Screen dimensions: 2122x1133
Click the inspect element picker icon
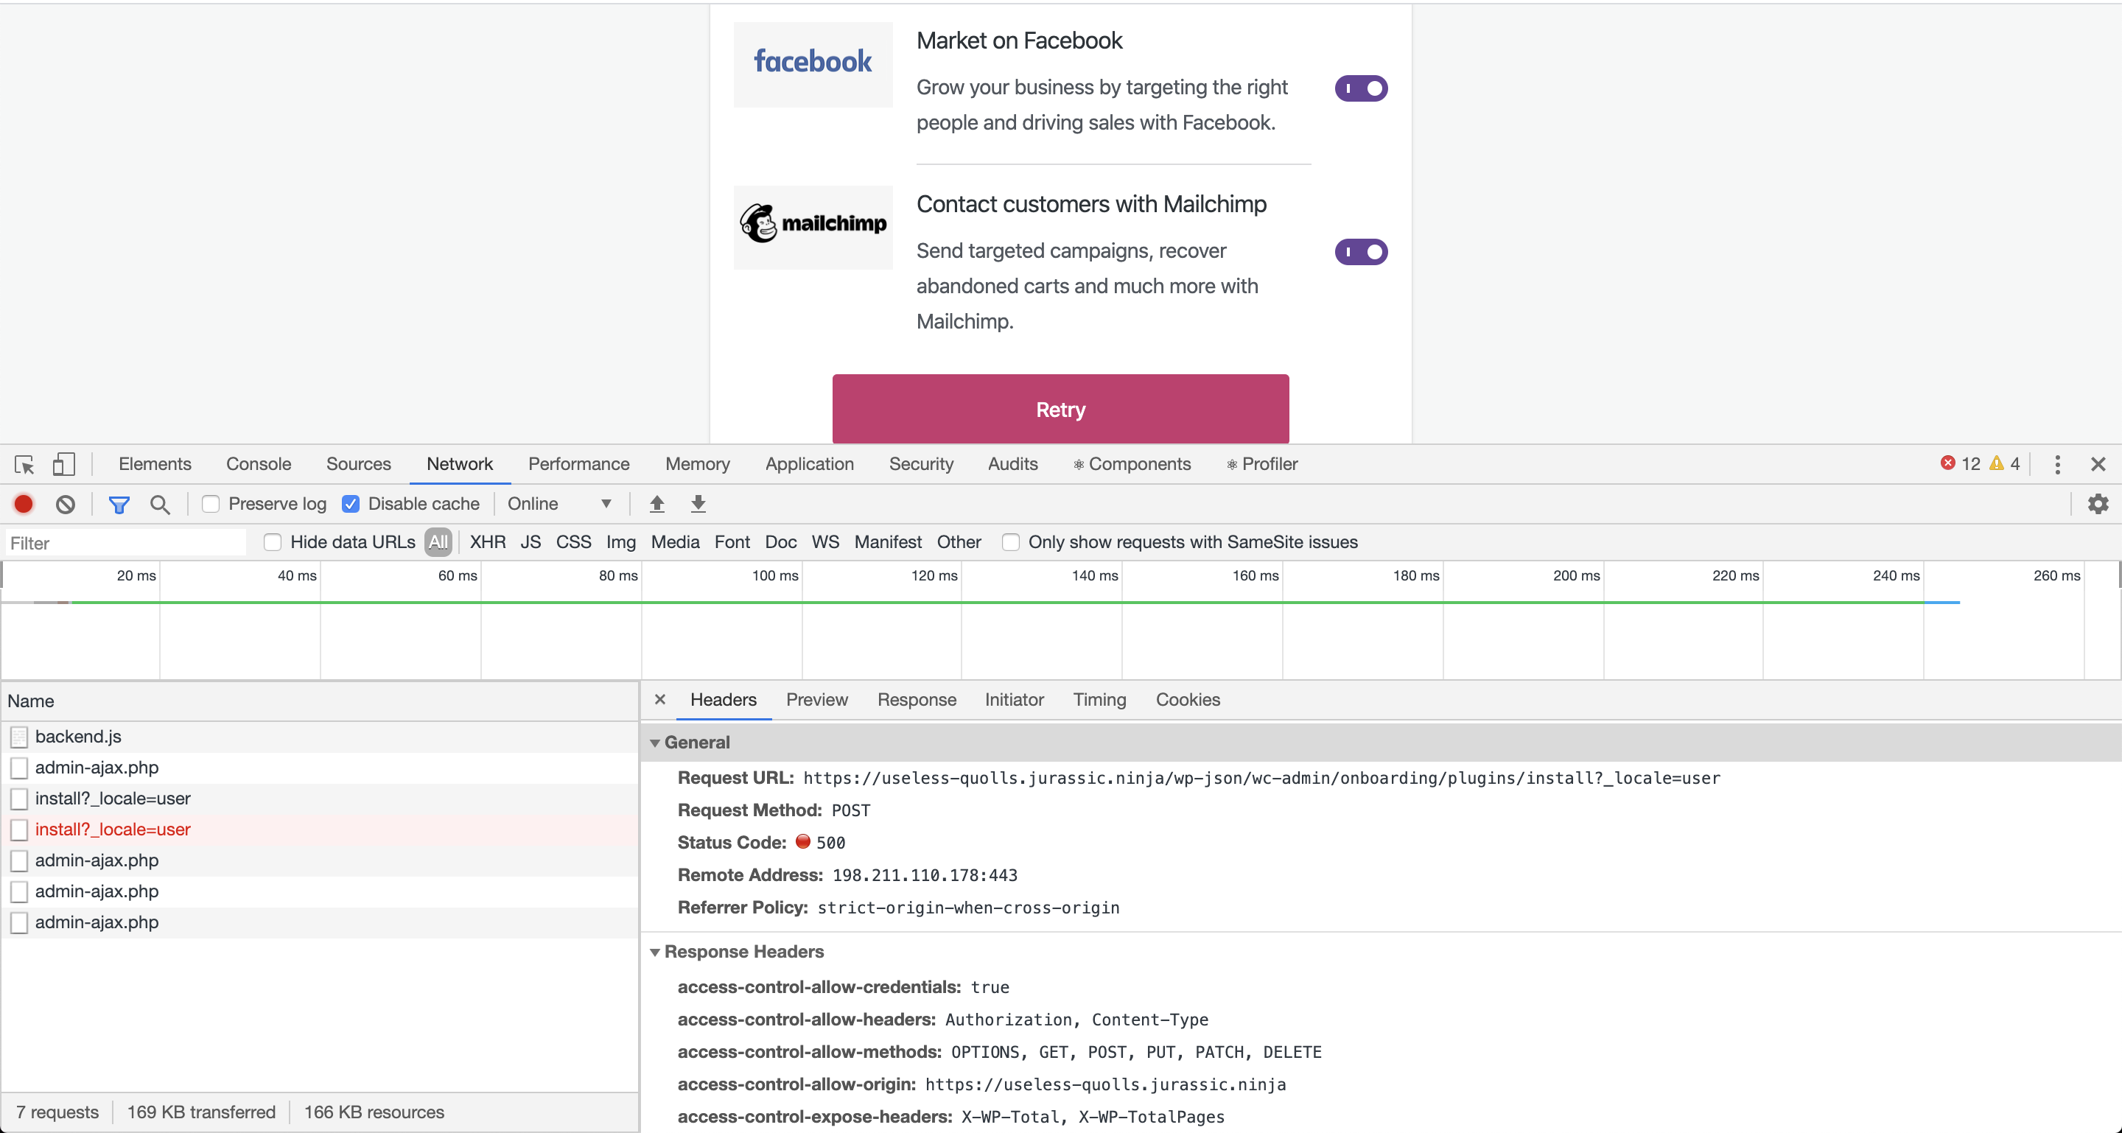tap(24, 464)
